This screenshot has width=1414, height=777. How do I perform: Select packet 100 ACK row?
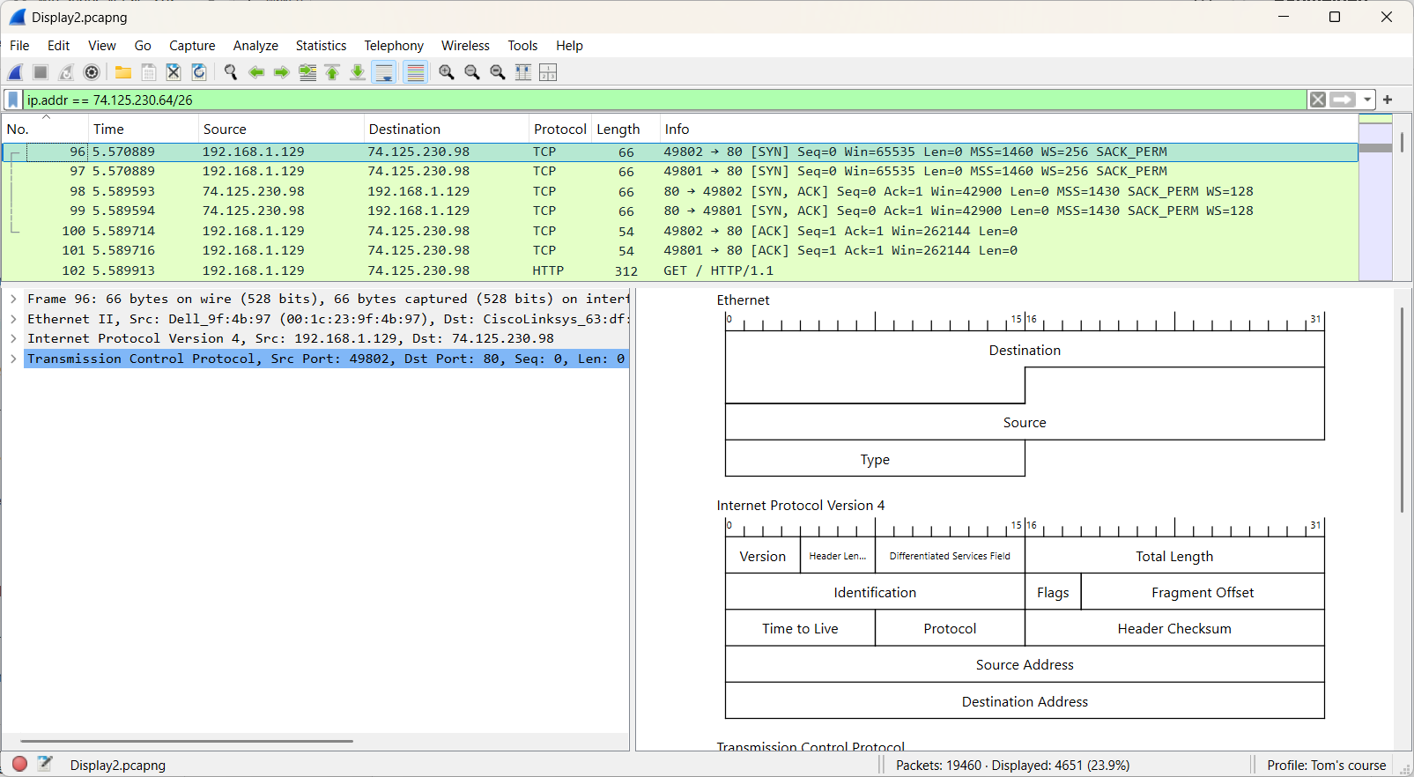680,231
